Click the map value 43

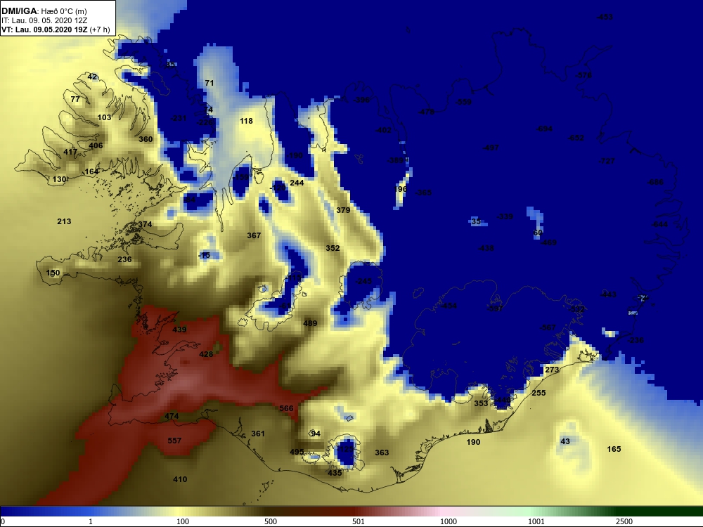[565, 441]
